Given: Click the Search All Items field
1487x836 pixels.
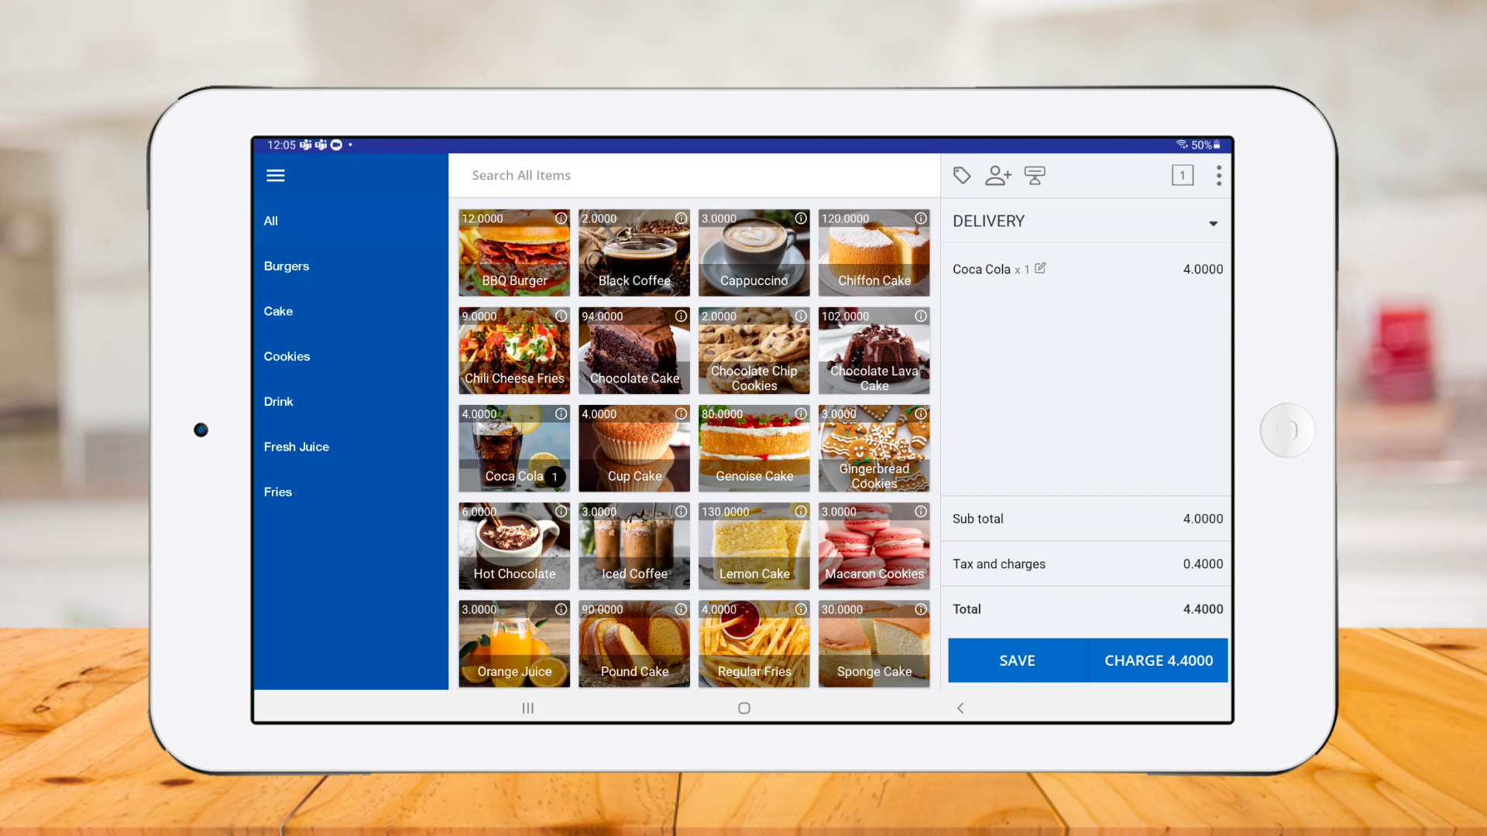Looking at the screenshot, I should (693, 176).
